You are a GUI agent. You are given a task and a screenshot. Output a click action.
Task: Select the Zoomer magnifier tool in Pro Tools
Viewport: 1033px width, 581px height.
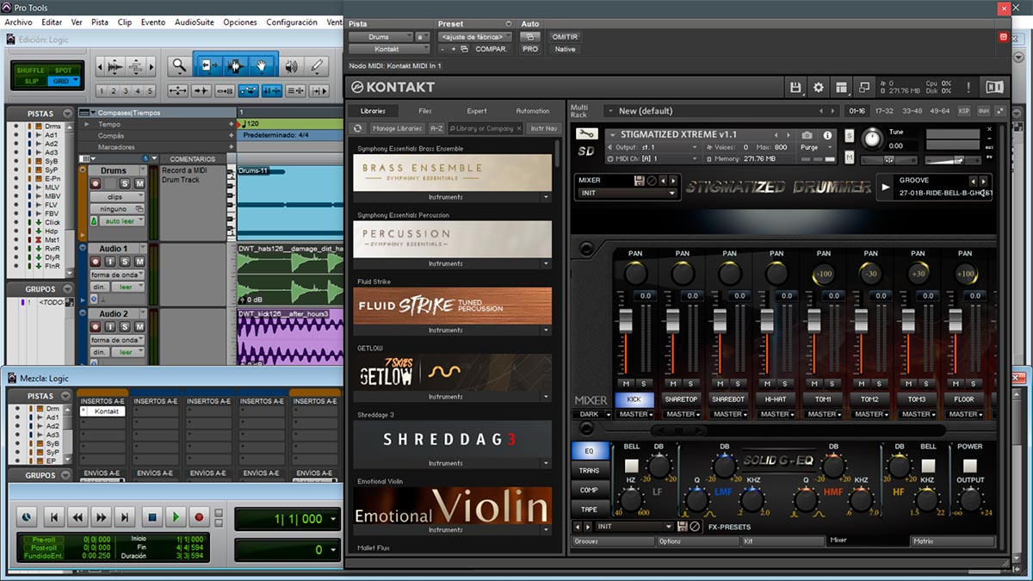(178, 65)
